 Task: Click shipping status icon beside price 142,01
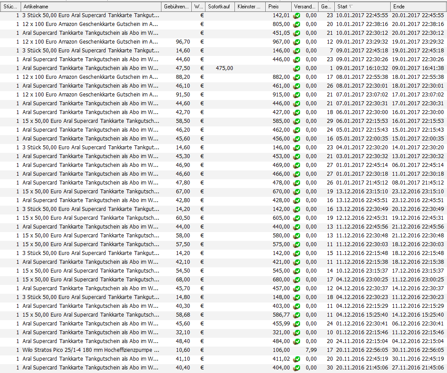click(x=297, y=15)
